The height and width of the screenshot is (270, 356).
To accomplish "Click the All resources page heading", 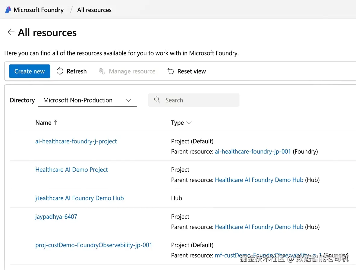I will coord(47,33).
